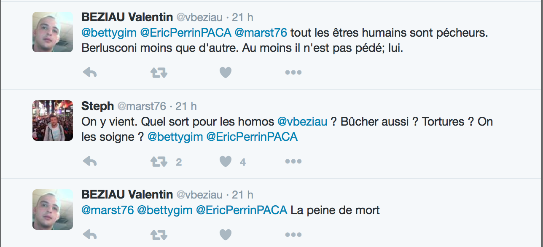This screenshot has width=543, height=247.
Task: Like the first BEZIAU Valentin tweet
Action: 226,72
